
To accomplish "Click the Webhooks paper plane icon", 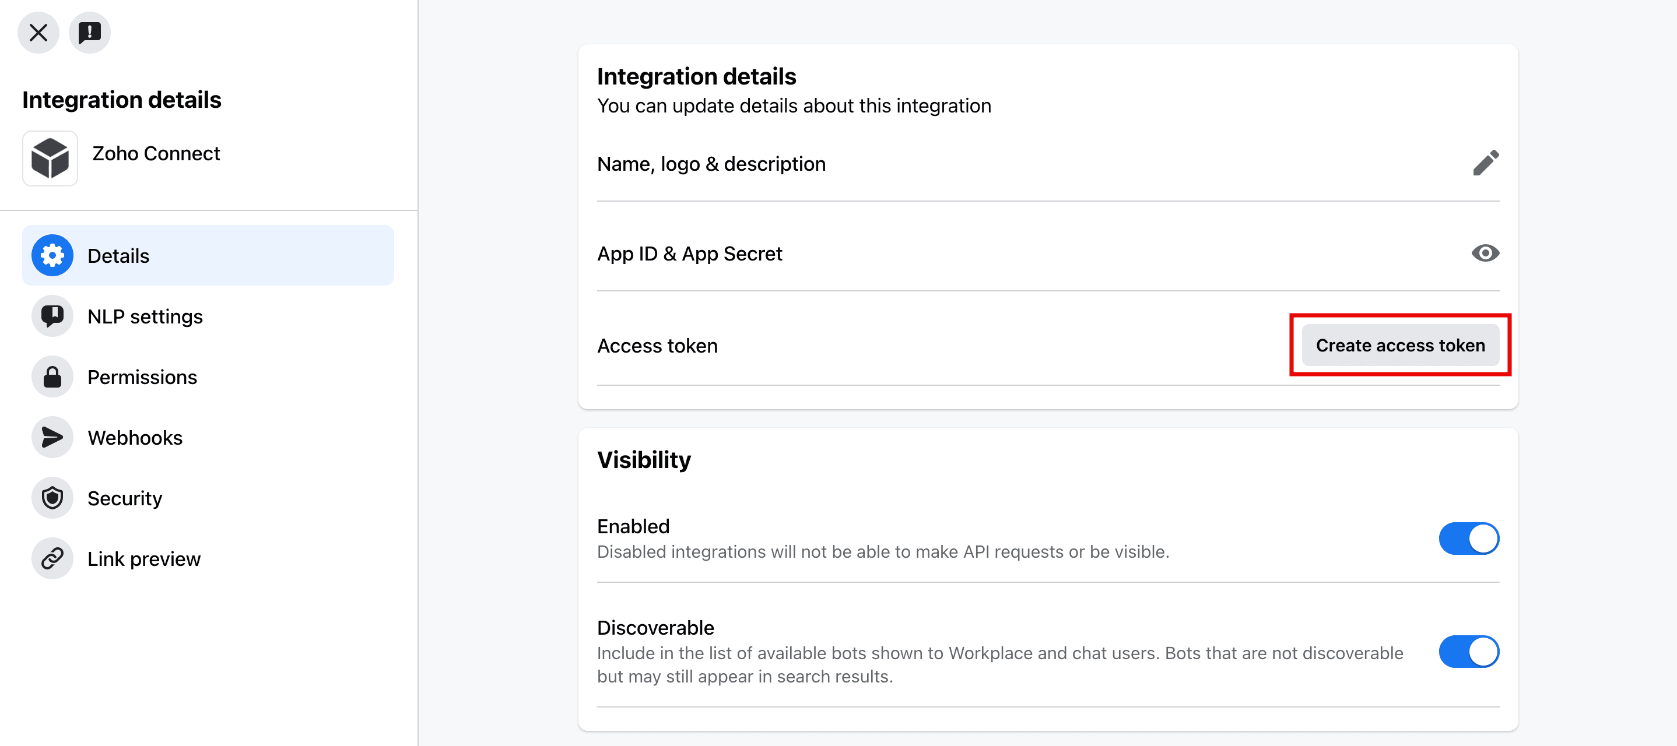I will 52,437.
